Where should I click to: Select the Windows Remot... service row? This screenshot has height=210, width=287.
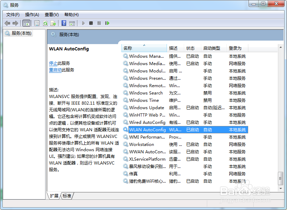(x=185, y=85)
